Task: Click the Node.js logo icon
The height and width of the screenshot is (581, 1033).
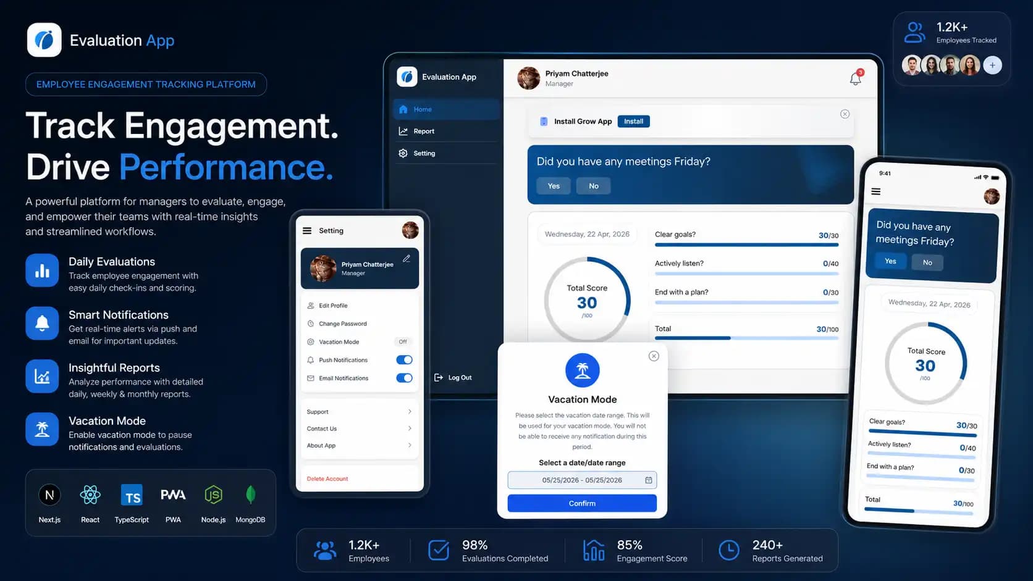Action: tap(213, 495)
